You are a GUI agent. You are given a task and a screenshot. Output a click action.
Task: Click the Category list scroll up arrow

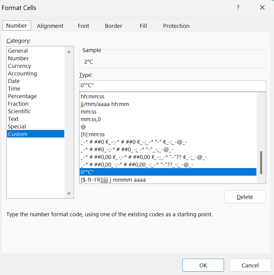click(x=69, y=51)
